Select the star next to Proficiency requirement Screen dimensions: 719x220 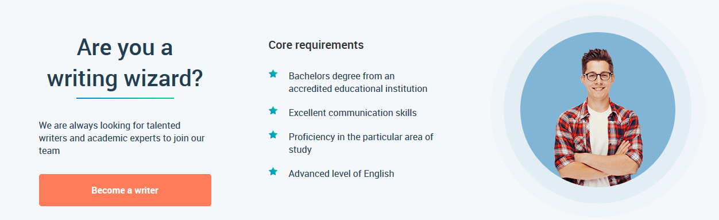[273, 135]
